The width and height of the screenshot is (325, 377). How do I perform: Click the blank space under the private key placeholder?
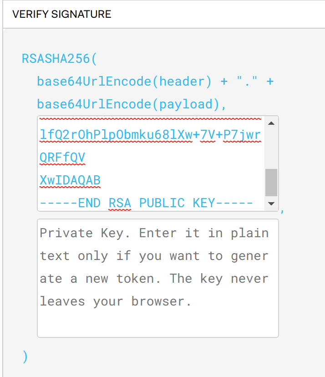(157, 324)
